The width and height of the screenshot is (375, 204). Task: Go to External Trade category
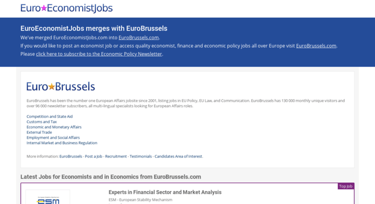[x=39, y=132]
